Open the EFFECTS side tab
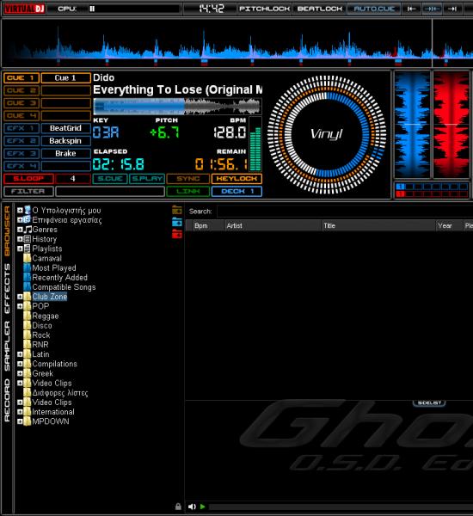This screenshot has height=516, width=473. pos(7,289)
